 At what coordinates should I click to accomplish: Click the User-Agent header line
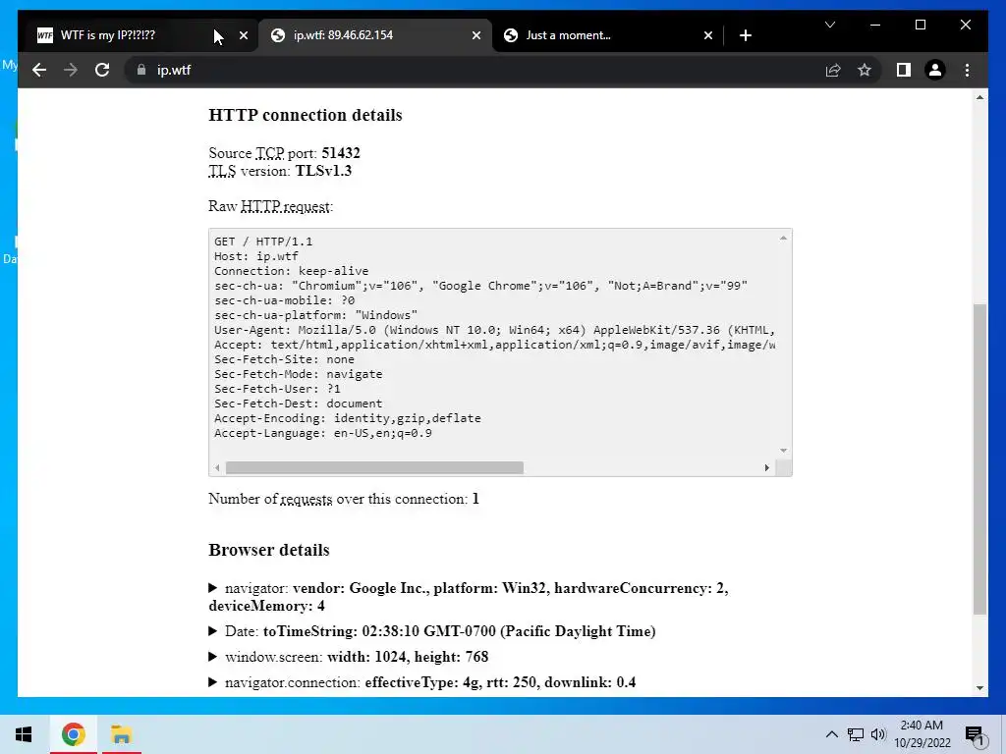click(495, 330)
